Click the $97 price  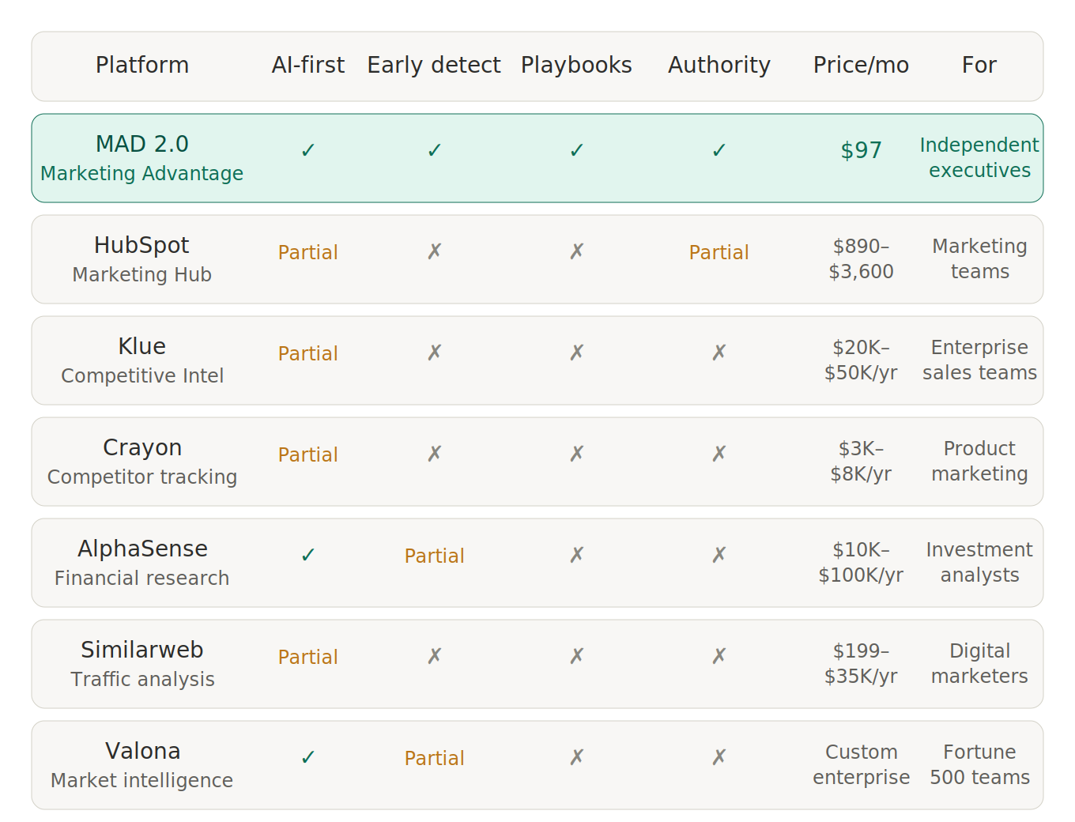click(x=861, y=150)
